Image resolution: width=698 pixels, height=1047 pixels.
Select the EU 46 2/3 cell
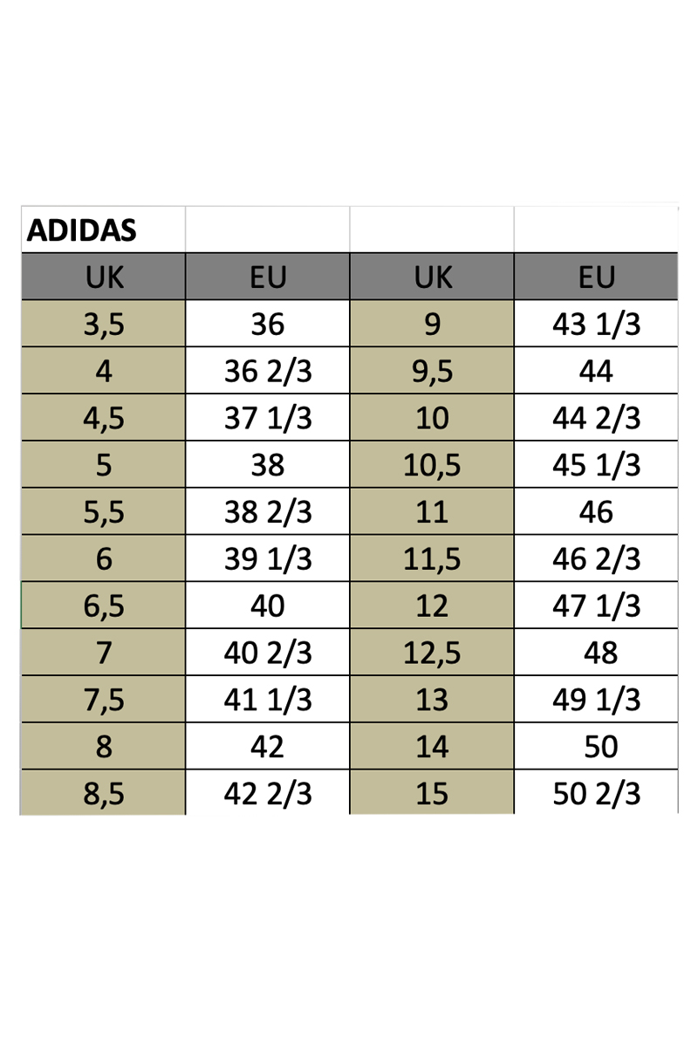[597, 559]
